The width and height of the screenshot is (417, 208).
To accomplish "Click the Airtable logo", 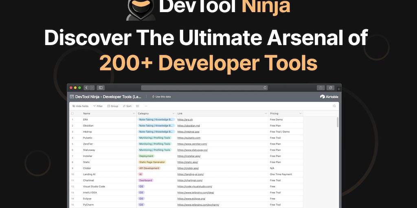I will 329,97.
